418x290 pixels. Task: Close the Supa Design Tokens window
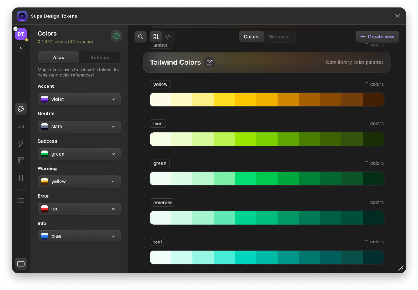(397, 16)
